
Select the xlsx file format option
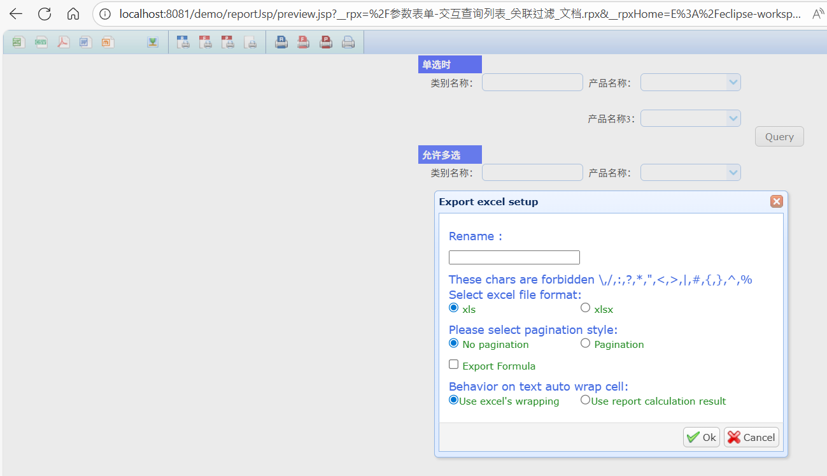(585, 308)
